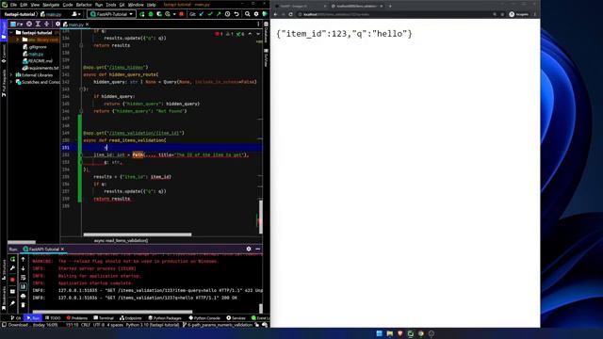Go to next highlighted error arrow
Screen dimensions: 603x339
tap(257, 34)
